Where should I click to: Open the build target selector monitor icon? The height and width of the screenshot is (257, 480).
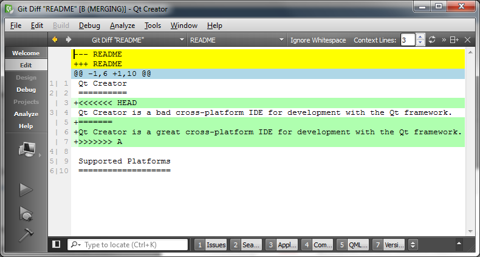26,149
